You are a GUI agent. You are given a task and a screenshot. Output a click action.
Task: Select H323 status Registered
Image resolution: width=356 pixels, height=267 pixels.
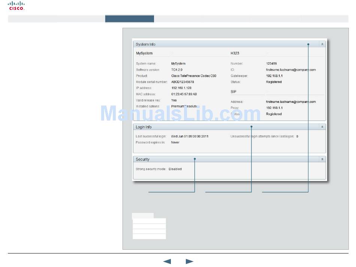coord(274,82)
